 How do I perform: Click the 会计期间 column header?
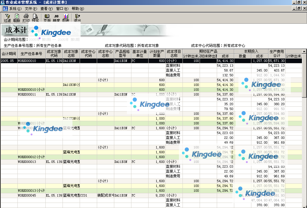click(x=9, y=54)
